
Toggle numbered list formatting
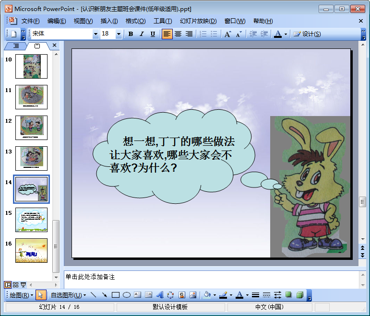point(203,34)
